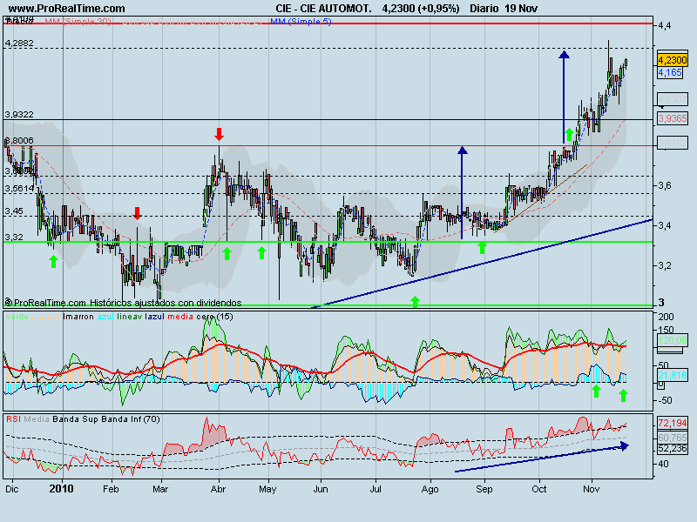Click the 200 oscillator axis tick
The image size is (697, 522).
(666, 317)
